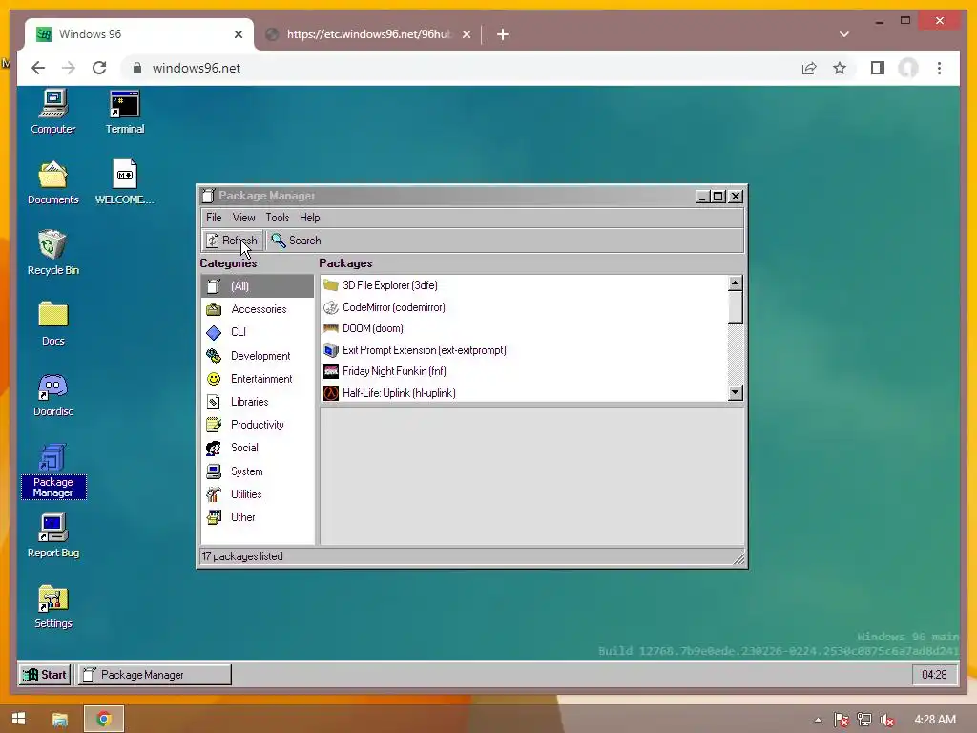Click the System computer icon in categories
The height and width of the screenshot is (733, 977).
[214, 471]
